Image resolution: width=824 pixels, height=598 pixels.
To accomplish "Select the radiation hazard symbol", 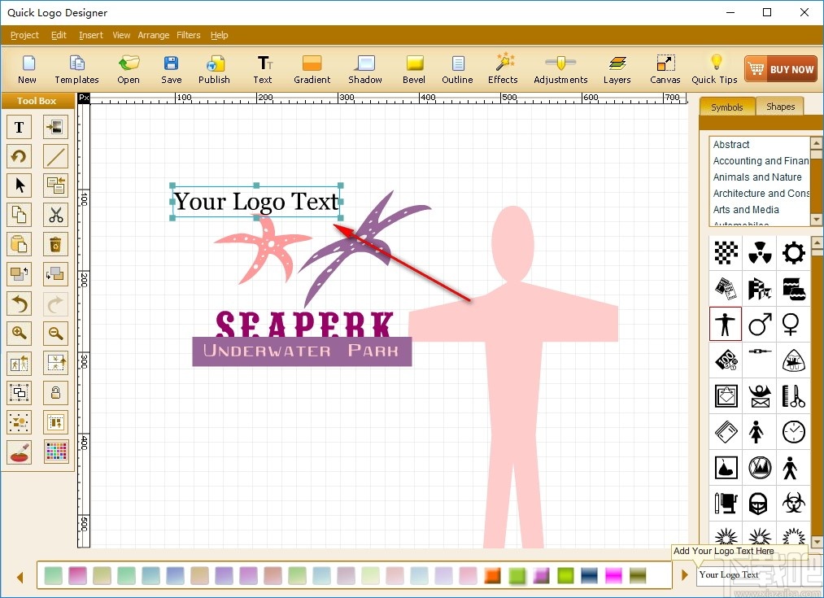I will tap(760, 252).
